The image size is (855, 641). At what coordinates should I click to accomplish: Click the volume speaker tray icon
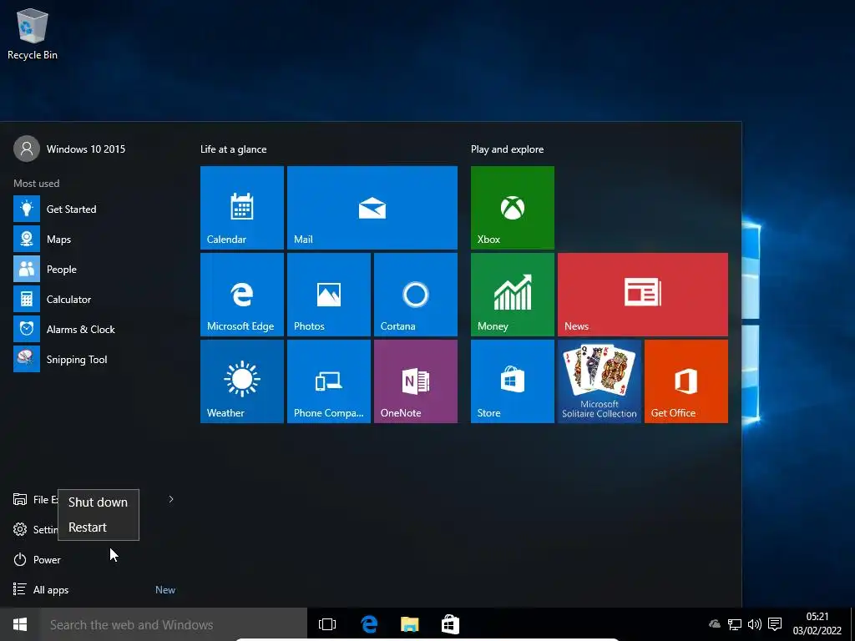point(755,624)
